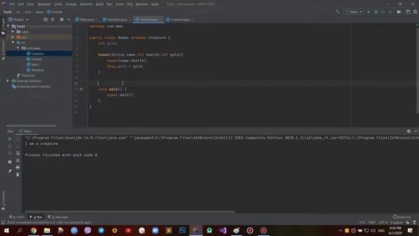Switch to the Skeleton.java editor tab
Image resolution: width=419 pixels, height=236 pixels.
116,20
